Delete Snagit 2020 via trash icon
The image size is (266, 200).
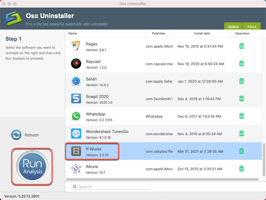[241, 98]
